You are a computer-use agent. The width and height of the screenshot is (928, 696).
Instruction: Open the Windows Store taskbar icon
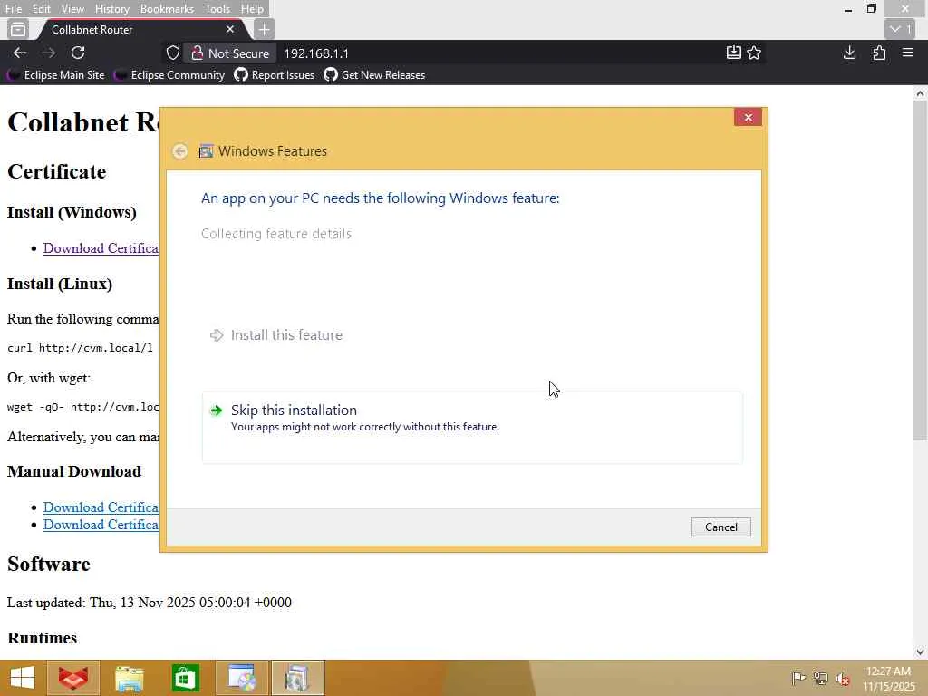click(185, 678)
